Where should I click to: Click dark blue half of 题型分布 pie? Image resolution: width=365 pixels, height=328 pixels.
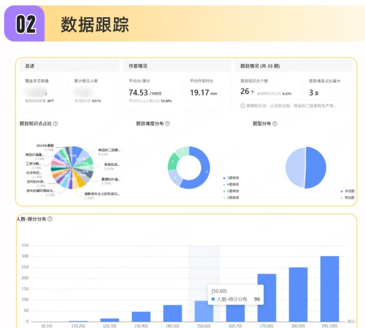point(316,168)
